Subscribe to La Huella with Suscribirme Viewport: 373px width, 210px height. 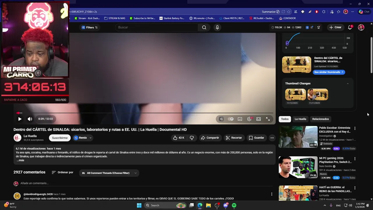[x=60, y=138]
